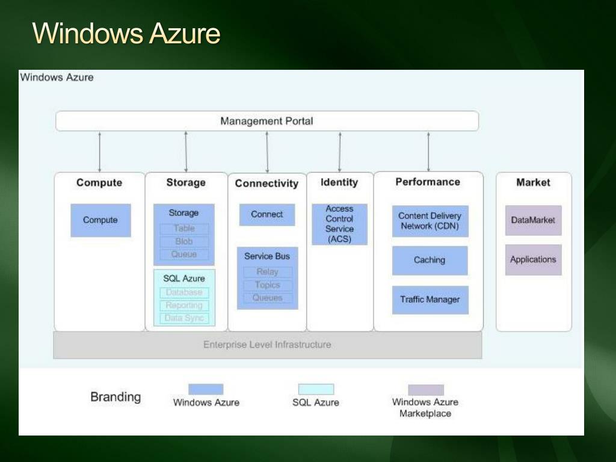Click the SQL Azure cyan legend swatch
616x462 pixels.
[x=316, y=389]
